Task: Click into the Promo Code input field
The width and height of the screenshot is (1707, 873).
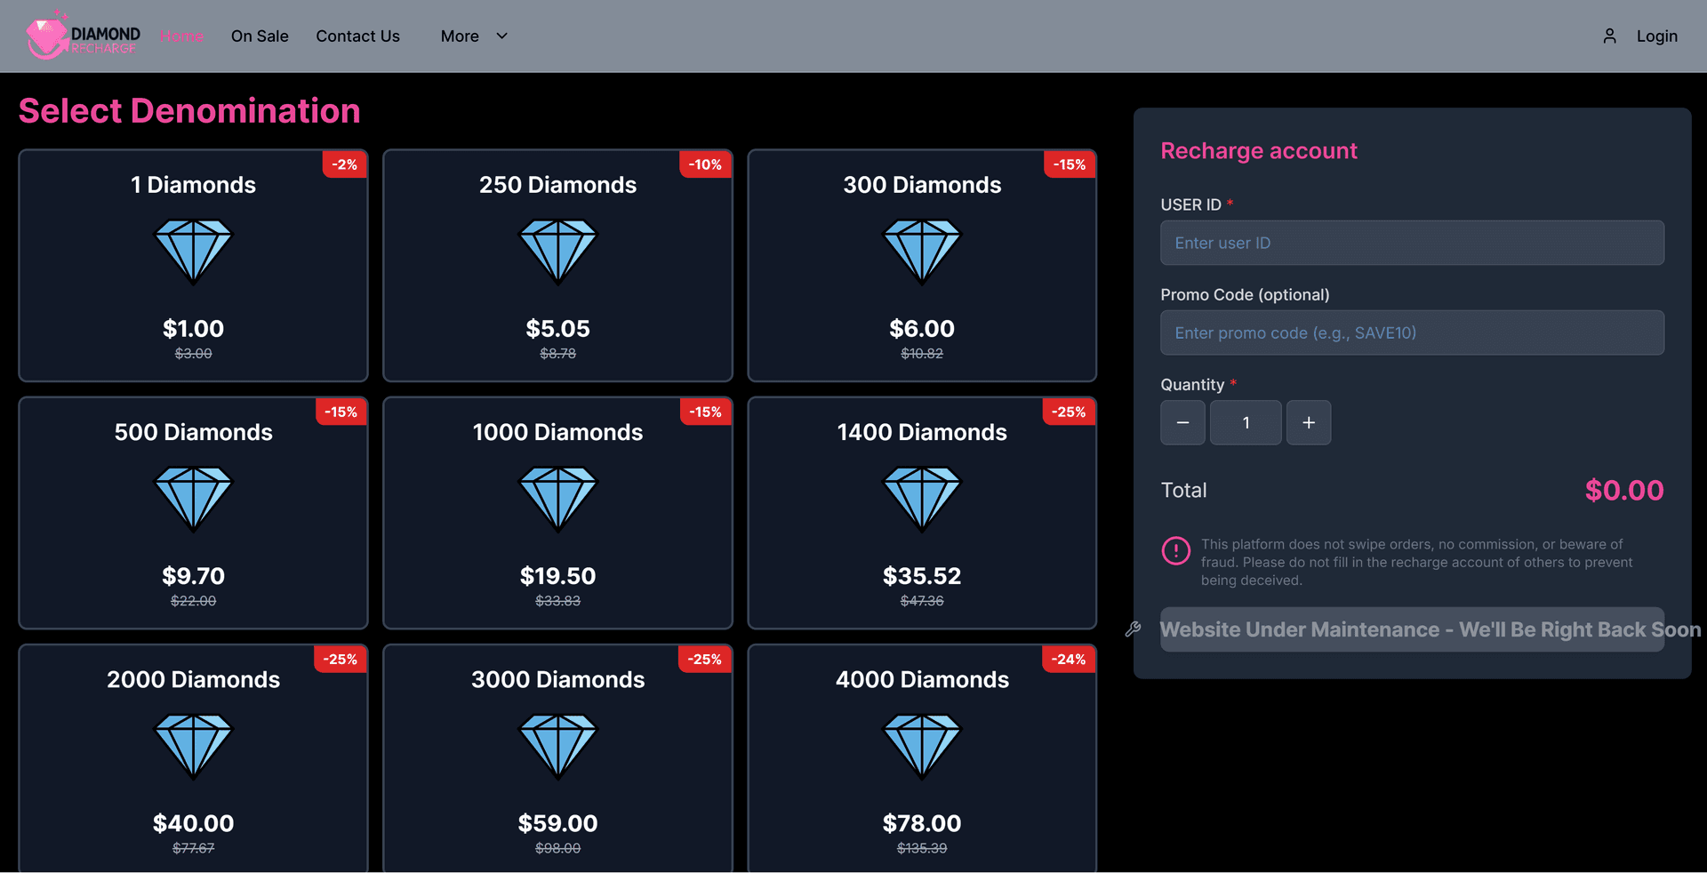Action: [1411, 332]
